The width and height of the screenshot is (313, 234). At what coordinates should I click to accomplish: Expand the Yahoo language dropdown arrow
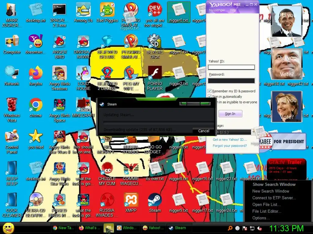click(253, 132)
